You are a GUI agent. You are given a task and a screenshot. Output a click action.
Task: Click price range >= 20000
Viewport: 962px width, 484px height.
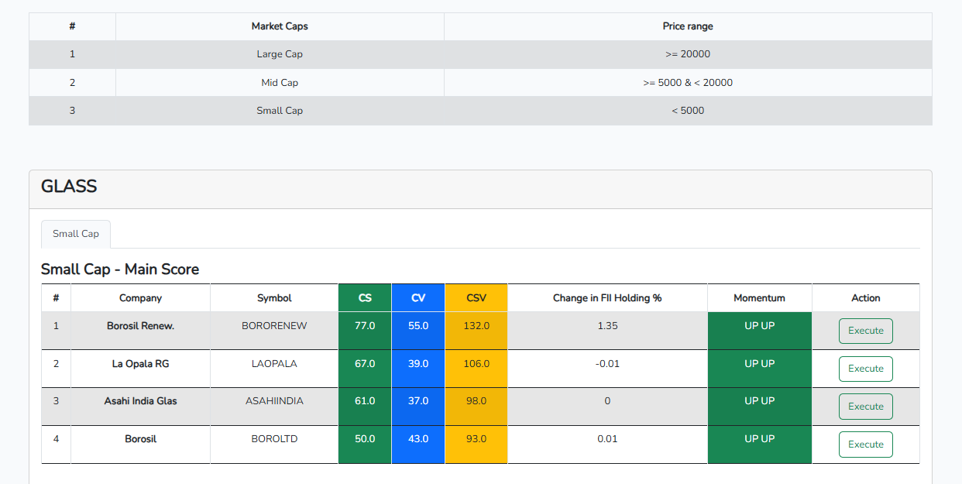click(688, 54)
